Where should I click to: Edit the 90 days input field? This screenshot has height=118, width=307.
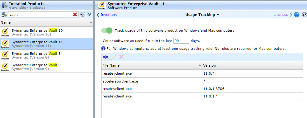pos(181,41)
